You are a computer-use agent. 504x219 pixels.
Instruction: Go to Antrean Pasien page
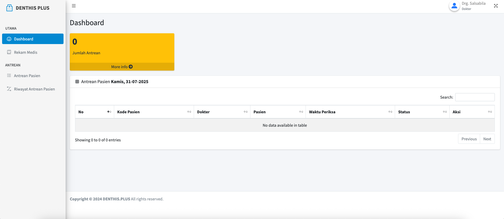[x=27, y=76]
